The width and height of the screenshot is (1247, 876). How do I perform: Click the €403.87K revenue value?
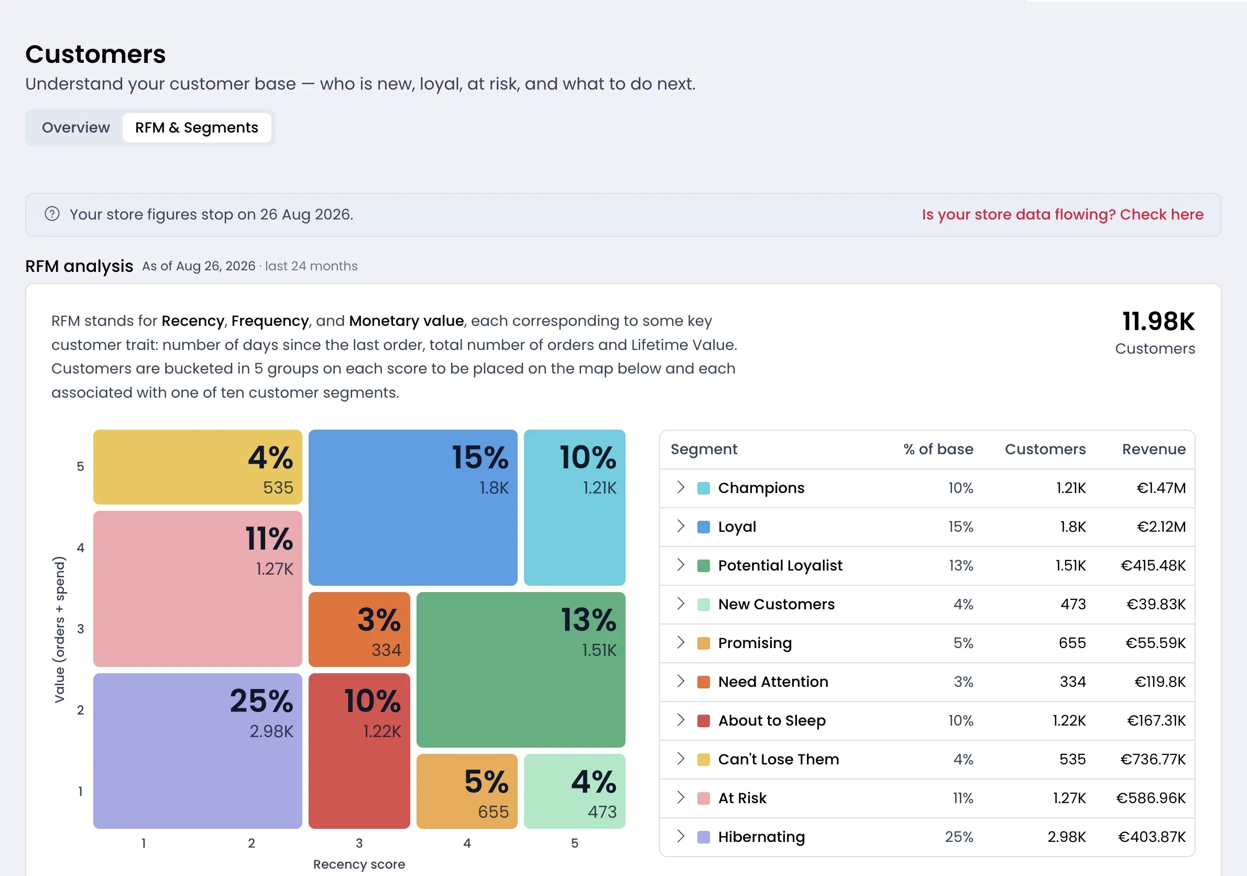click(x=1152, y=837)
